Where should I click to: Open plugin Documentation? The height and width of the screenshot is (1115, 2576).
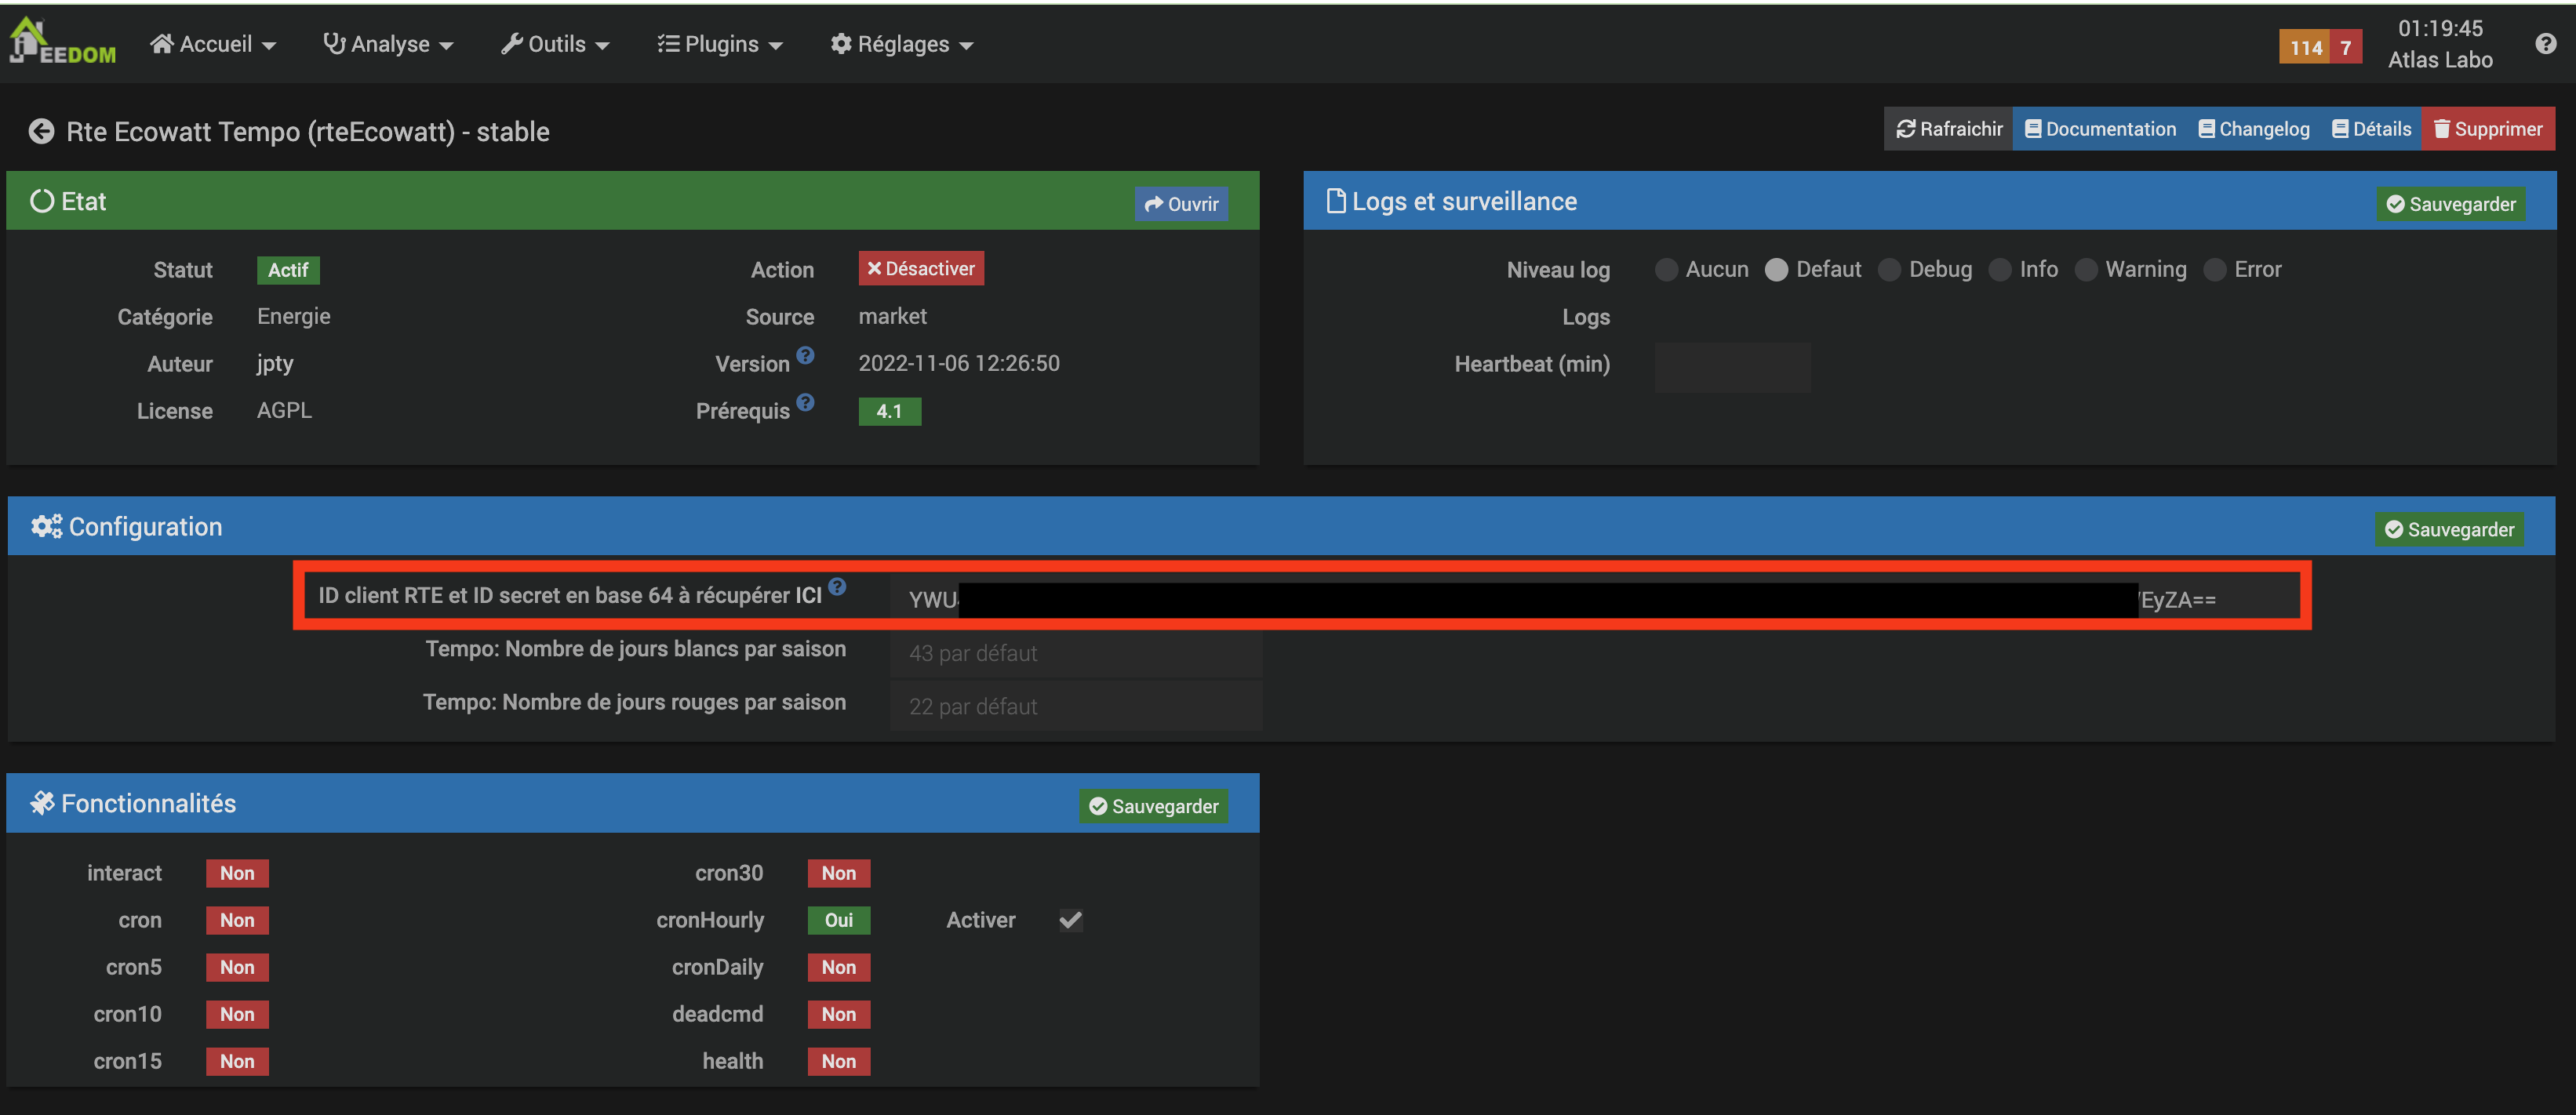pos(2100,129)
